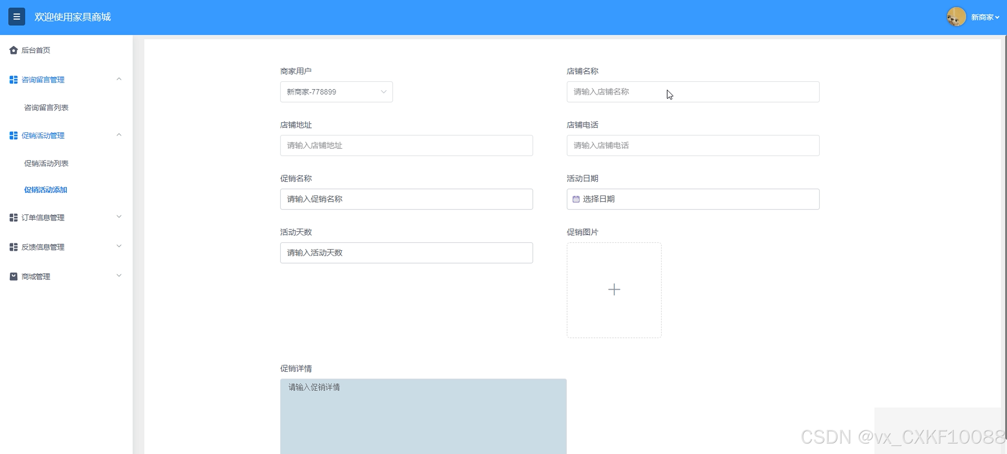Viewport: 1007px width, 454px height.
Task: Click the user avatar picture
Action: coord(956,17)
